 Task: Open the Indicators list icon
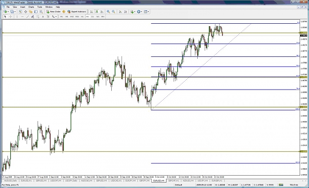coord(132,12)
